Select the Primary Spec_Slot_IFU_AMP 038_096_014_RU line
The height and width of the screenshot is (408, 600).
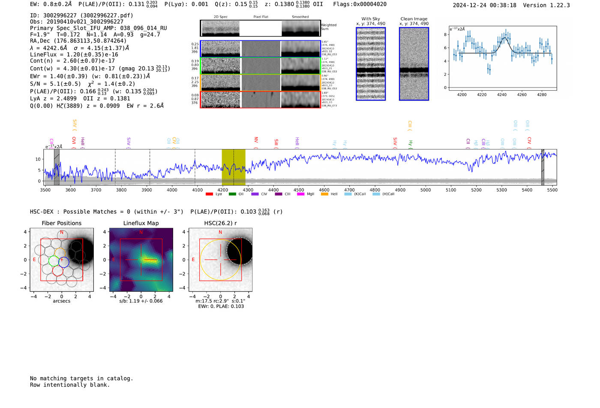pos(99,28)
